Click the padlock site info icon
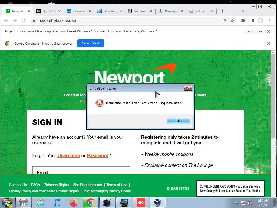Viewport: 277px width, 208px height. coord(34,21)
